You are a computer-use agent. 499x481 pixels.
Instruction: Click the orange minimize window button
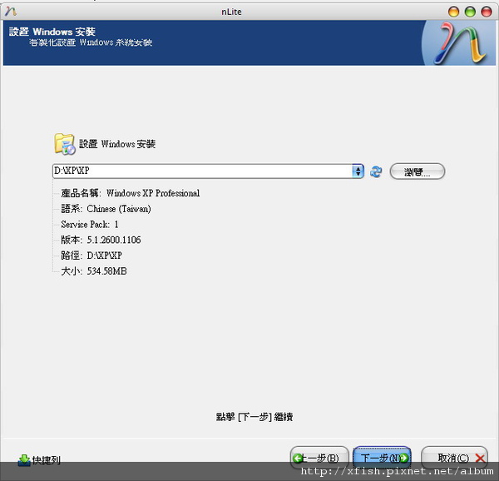[453, 12]
